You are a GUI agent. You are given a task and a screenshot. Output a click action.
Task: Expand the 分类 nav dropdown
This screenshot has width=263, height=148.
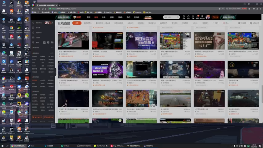(x=104, y=17)
